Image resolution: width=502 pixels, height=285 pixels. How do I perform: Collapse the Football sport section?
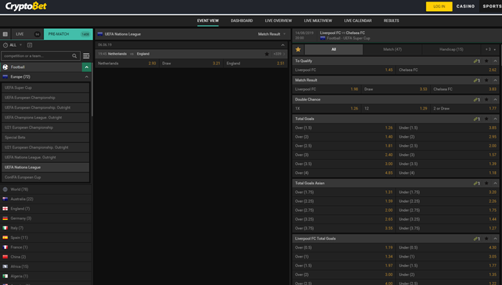tap(87, 67)
